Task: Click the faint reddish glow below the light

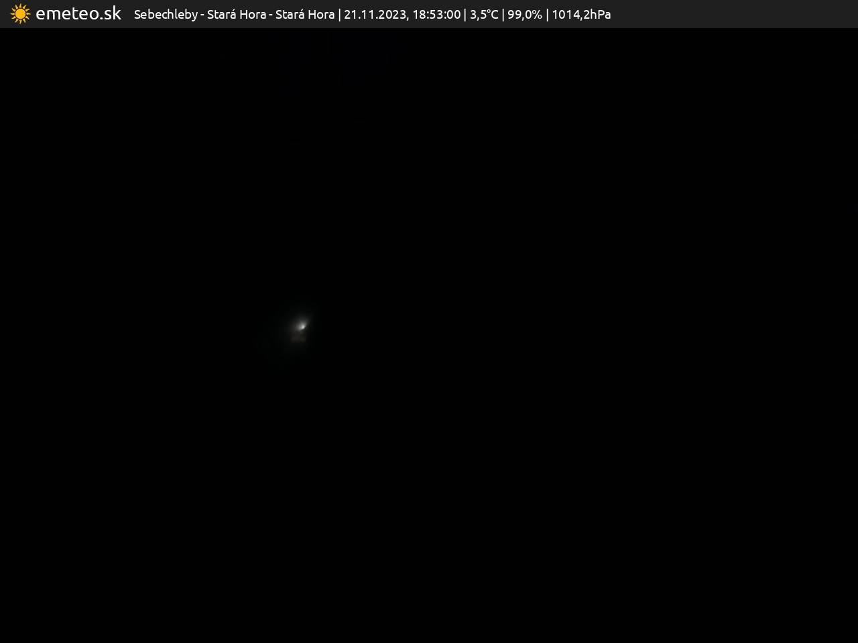Action: (x=298, y=339)
